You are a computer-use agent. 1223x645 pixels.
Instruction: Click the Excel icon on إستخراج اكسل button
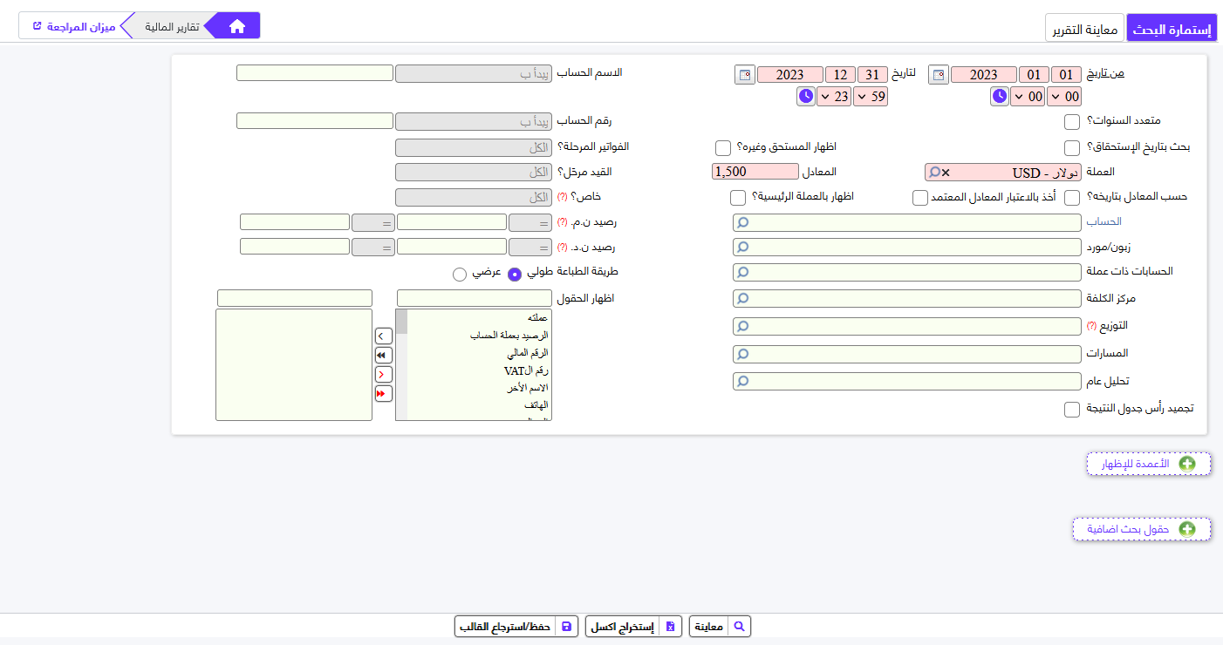pyautogui.click(x=670, y=626)
